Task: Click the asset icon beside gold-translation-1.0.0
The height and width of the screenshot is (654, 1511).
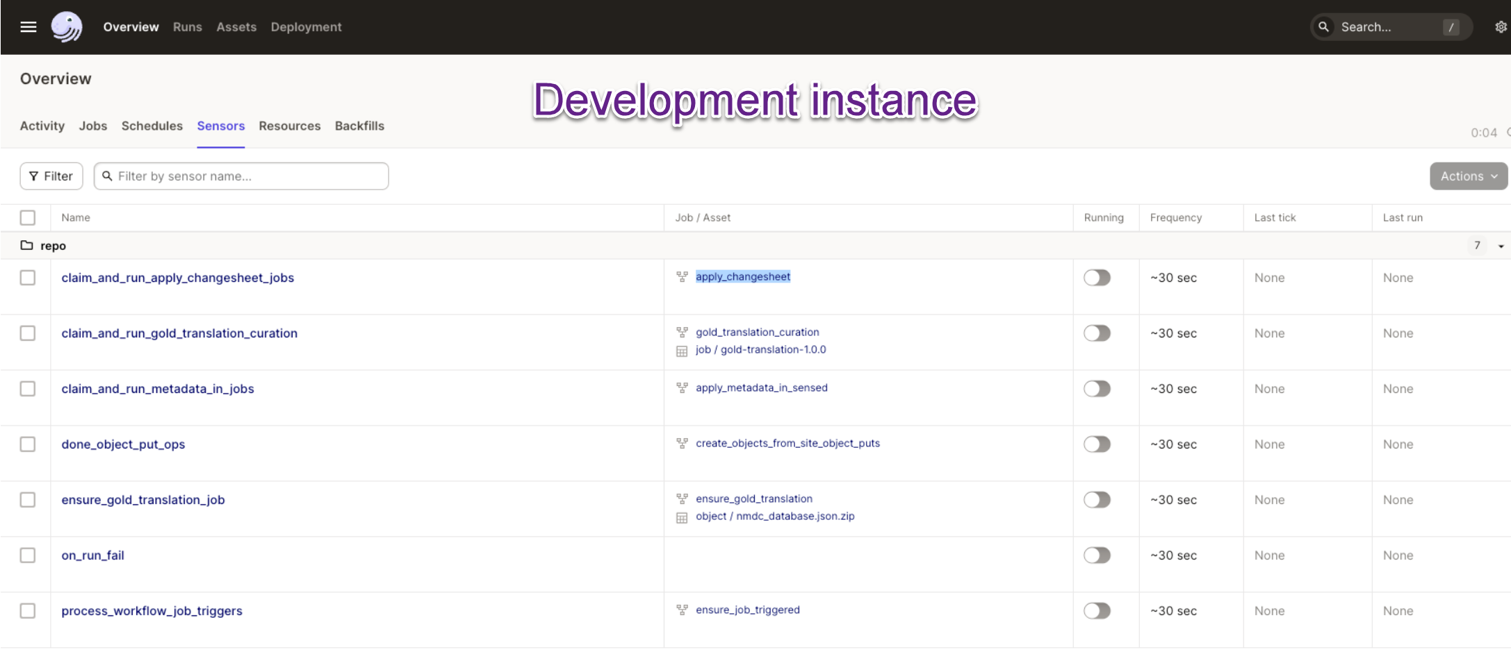Action: pos(683,349)
